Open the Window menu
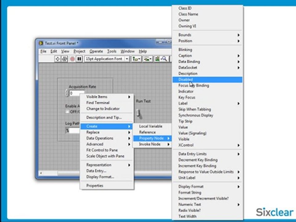Image resolution: width=296 pixels, height=222 pixels. click(128, 51)
